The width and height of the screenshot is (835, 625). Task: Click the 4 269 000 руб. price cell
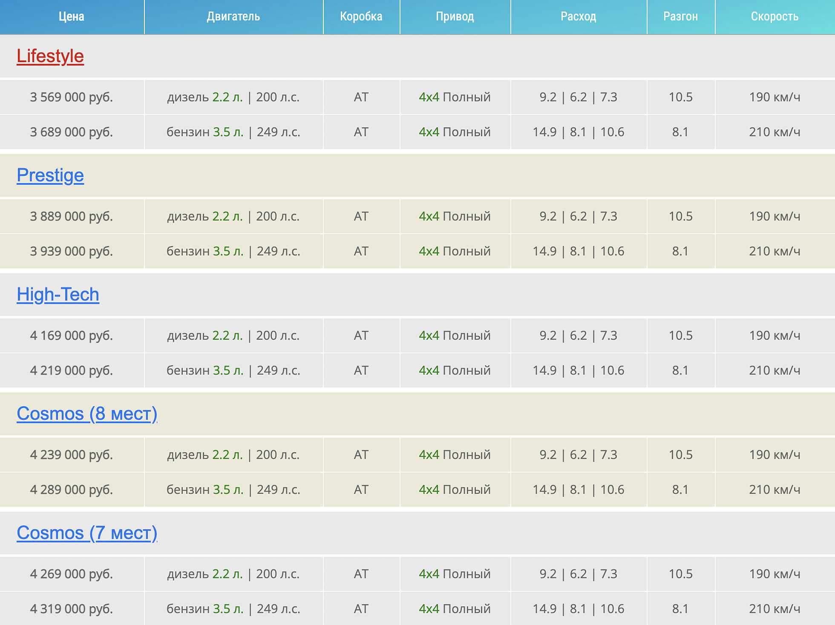point(72,574)
